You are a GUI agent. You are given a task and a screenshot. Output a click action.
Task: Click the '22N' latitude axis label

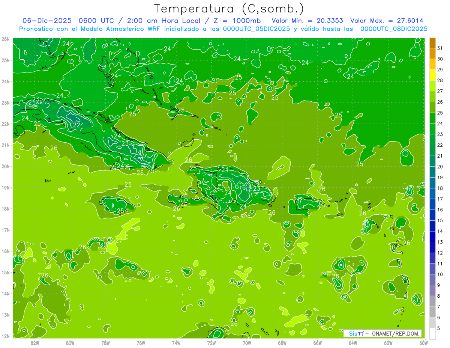6,124
